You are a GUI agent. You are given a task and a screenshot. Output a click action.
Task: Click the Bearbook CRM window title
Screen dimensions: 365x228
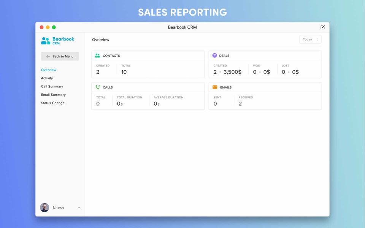(x=182, y=27)
